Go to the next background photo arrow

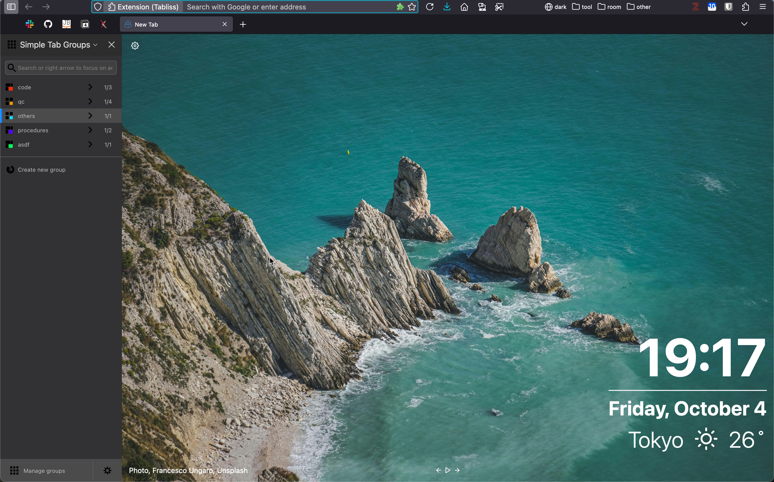(457, 470)
